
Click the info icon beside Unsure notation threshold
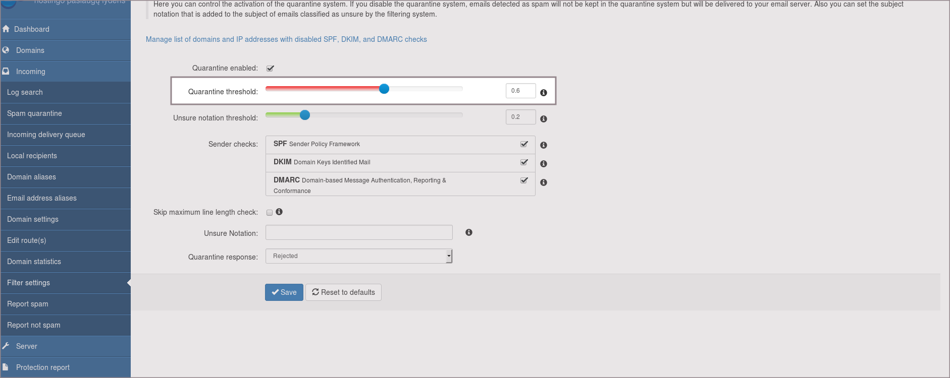point(543,119)
